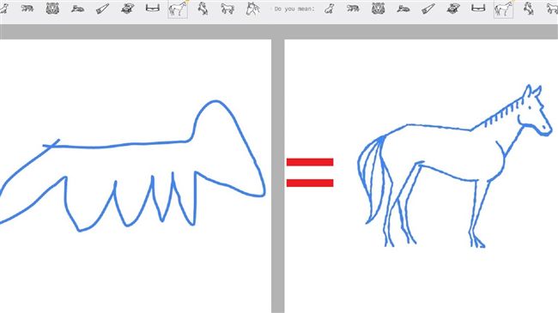
Task: Pick the bench-shaped suggestion in the left strip
Action: (x=153, y=9)
